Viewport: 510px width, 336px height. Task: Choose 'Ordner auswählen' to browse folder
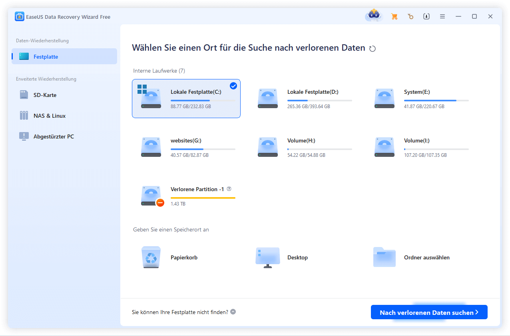[x=427, y=257]
